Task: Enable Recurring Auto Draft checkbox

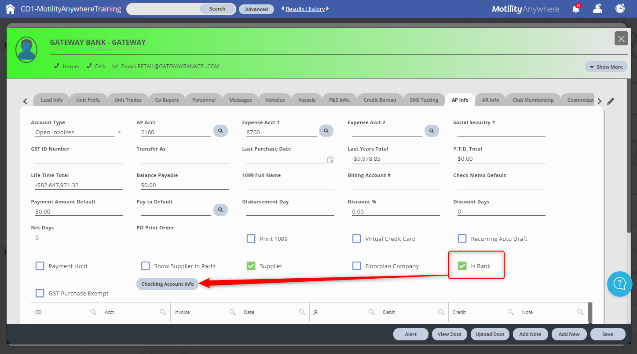Action: [x=462, y=239]
